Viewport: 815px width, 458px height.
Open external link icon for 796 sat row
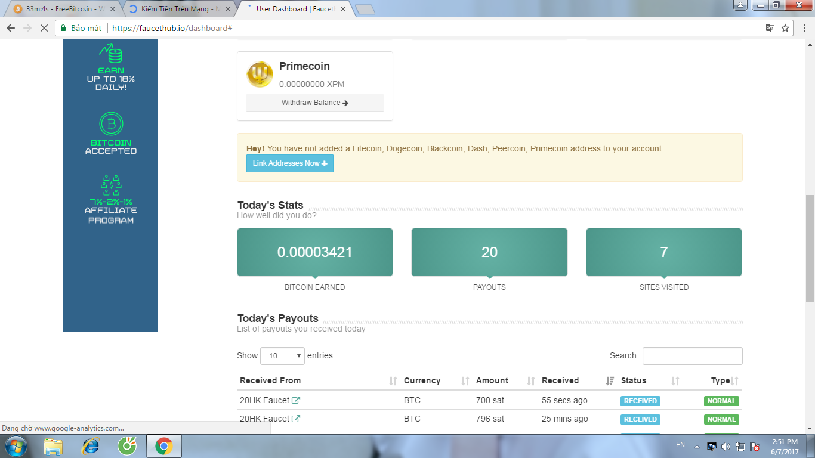tap(296, 419)
